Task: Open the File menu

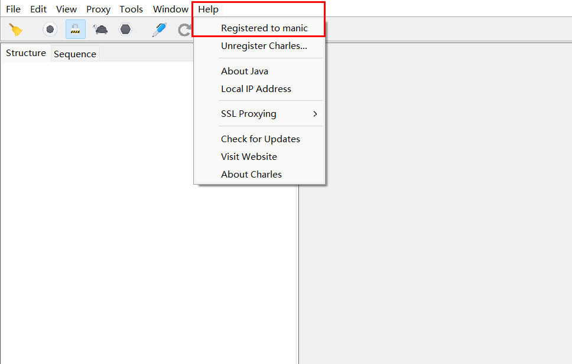Action: point(13,9)
